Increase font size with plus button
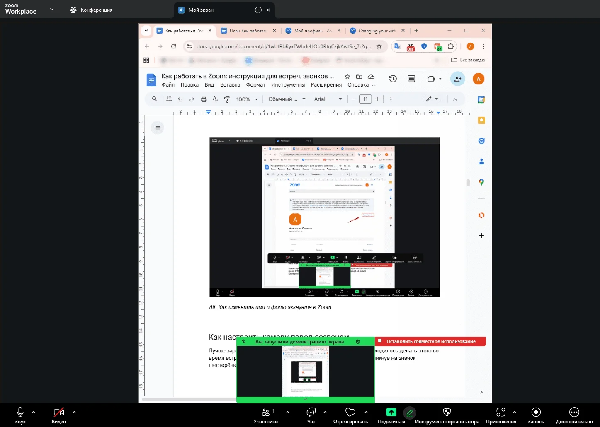Screen dimensions: 600x427 pos(377,99)
